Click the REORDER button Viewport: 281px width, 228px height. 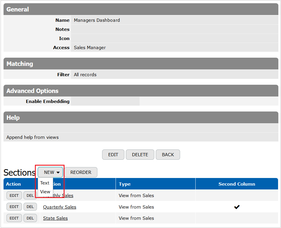click(81, 172)
